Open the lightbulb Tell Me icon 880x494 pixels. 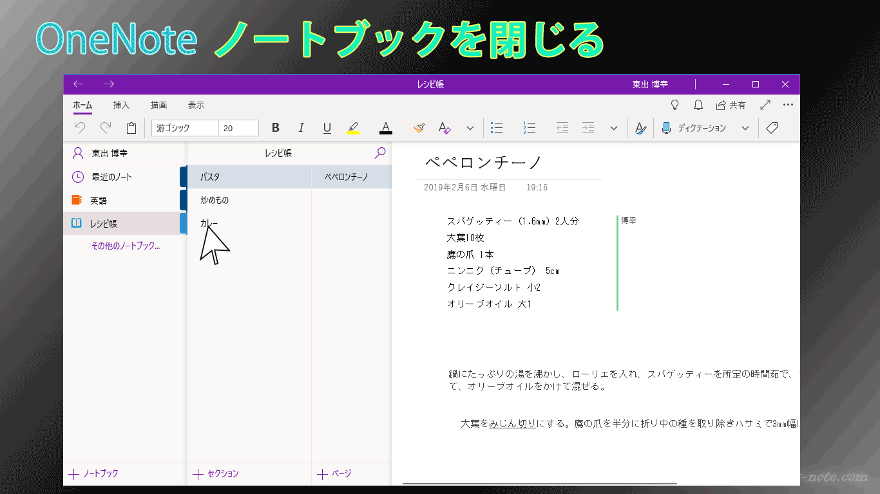[675, 105]
